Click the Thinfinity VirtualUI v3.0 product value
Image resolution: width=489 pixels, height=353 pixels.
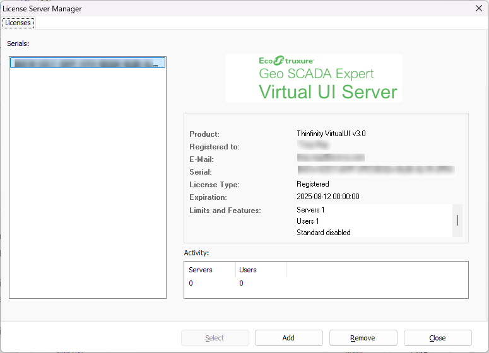[331, 134]
